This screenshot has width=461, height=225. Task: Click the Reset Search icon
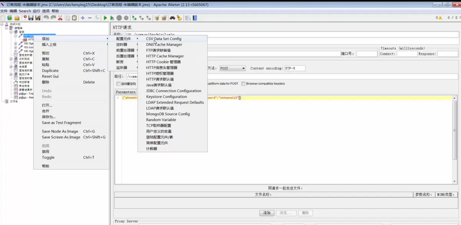(x=179, y=18)
